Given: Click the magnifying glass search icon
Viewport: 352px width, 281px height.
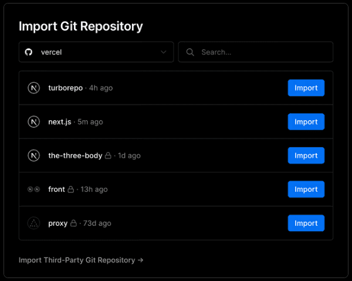Looking at the screenshot, I should (190, 52).
